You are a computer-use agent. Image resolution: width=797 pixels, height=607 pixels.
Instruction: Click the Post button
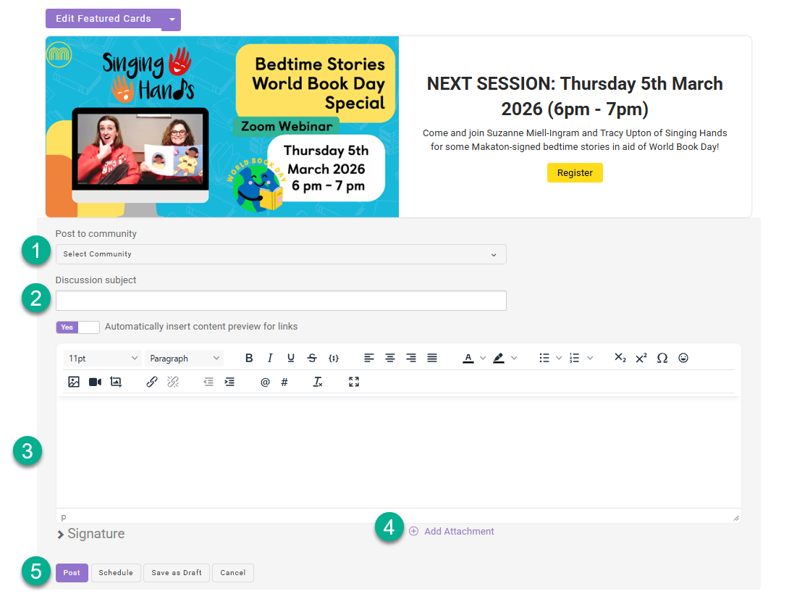tap(72, 573)
